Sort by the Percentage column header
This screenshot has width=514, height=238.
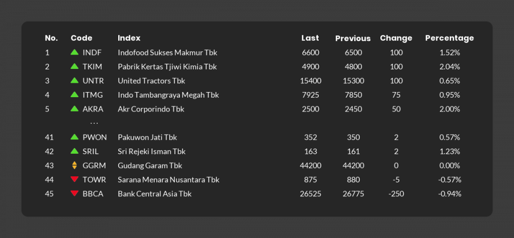pos(449,38)
